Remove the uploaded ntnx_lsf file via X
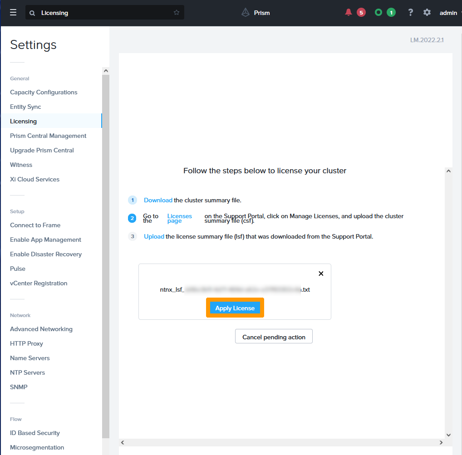Image resolution: width=462 pixels, height=455 pixels. 321,274
